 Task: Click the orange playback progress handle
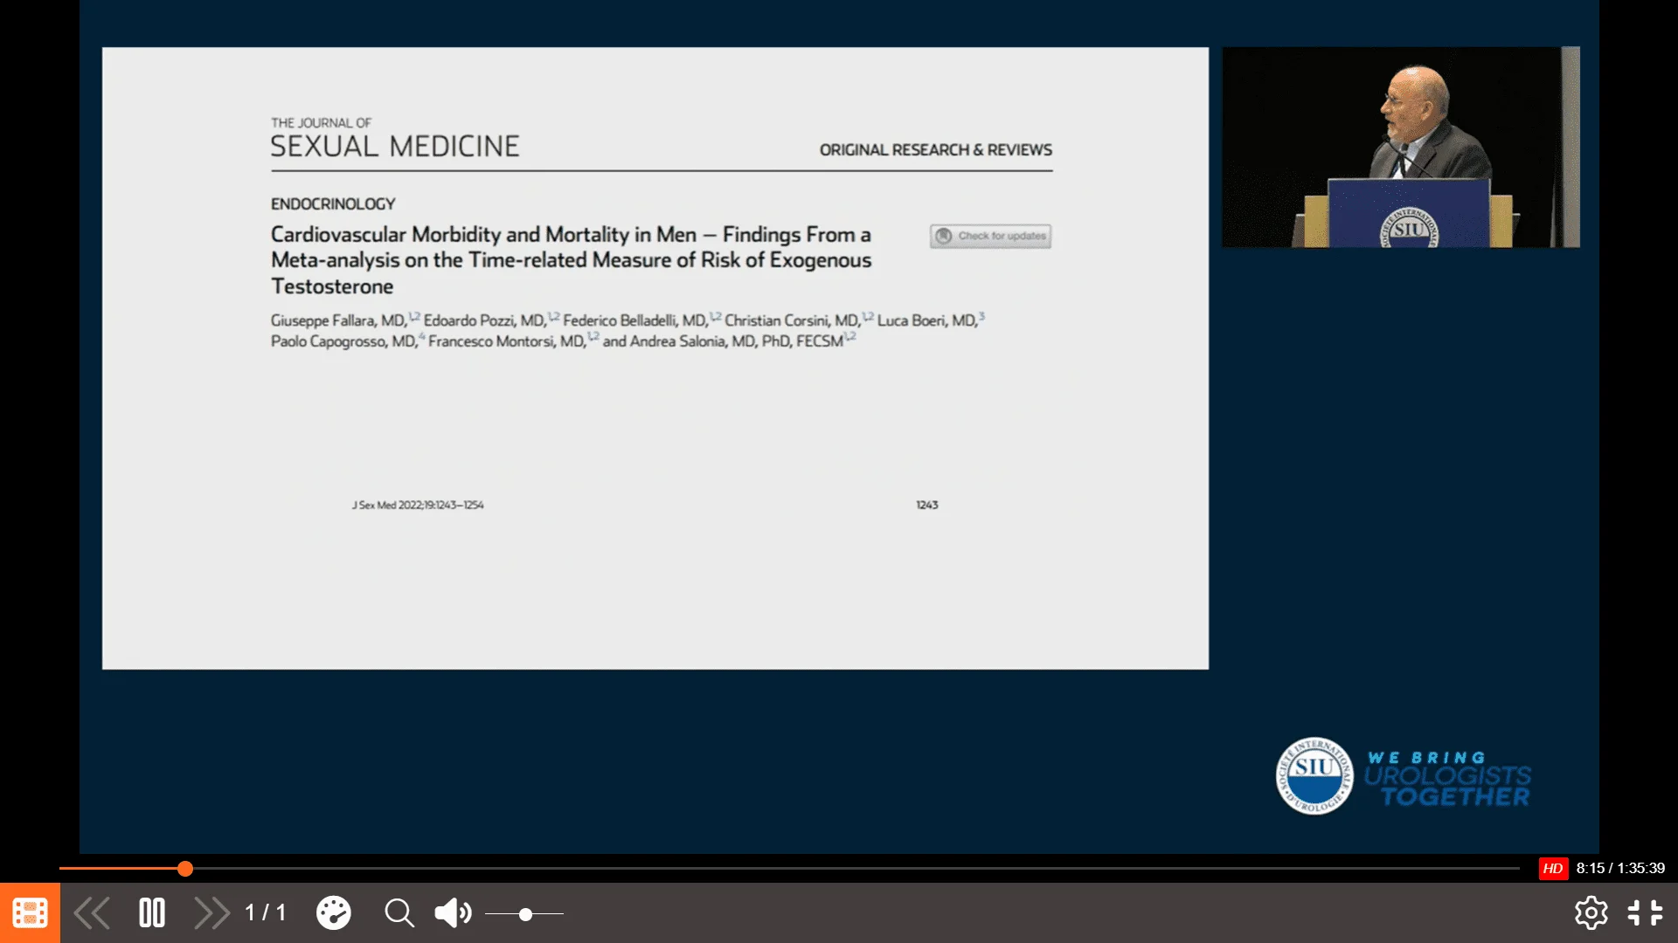click(185, 868)
